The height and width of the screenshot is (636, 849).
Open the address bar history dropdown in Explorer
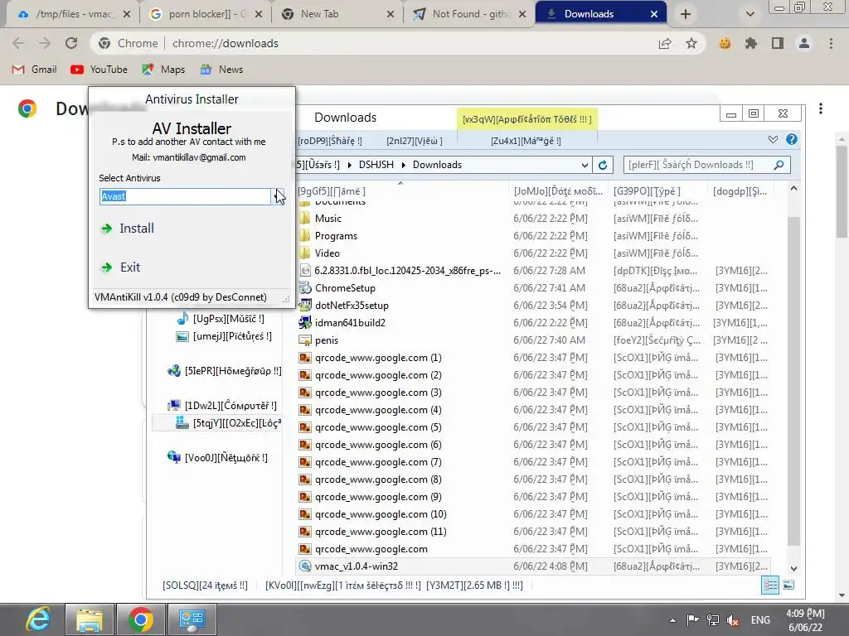(x=585, y=165)
